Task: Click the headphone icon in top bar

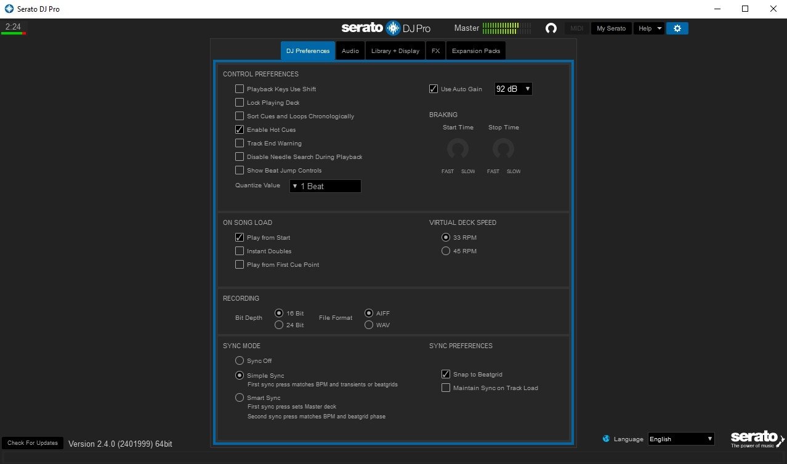Action: pyautogui.click(x=551, y=28)
